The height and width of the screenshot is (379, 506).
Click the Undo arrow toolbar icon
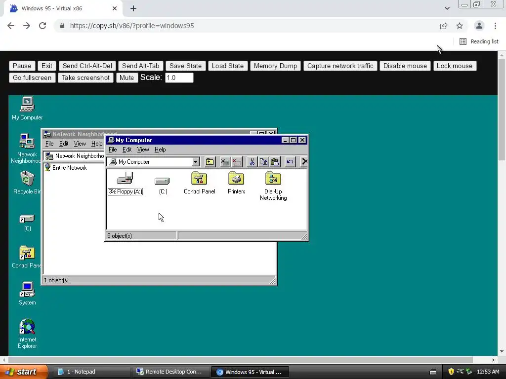290,162
